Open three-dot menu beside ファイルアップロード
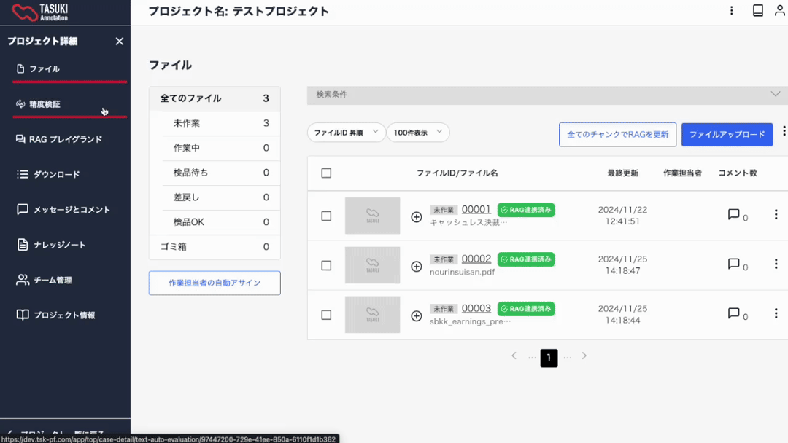 784,131
